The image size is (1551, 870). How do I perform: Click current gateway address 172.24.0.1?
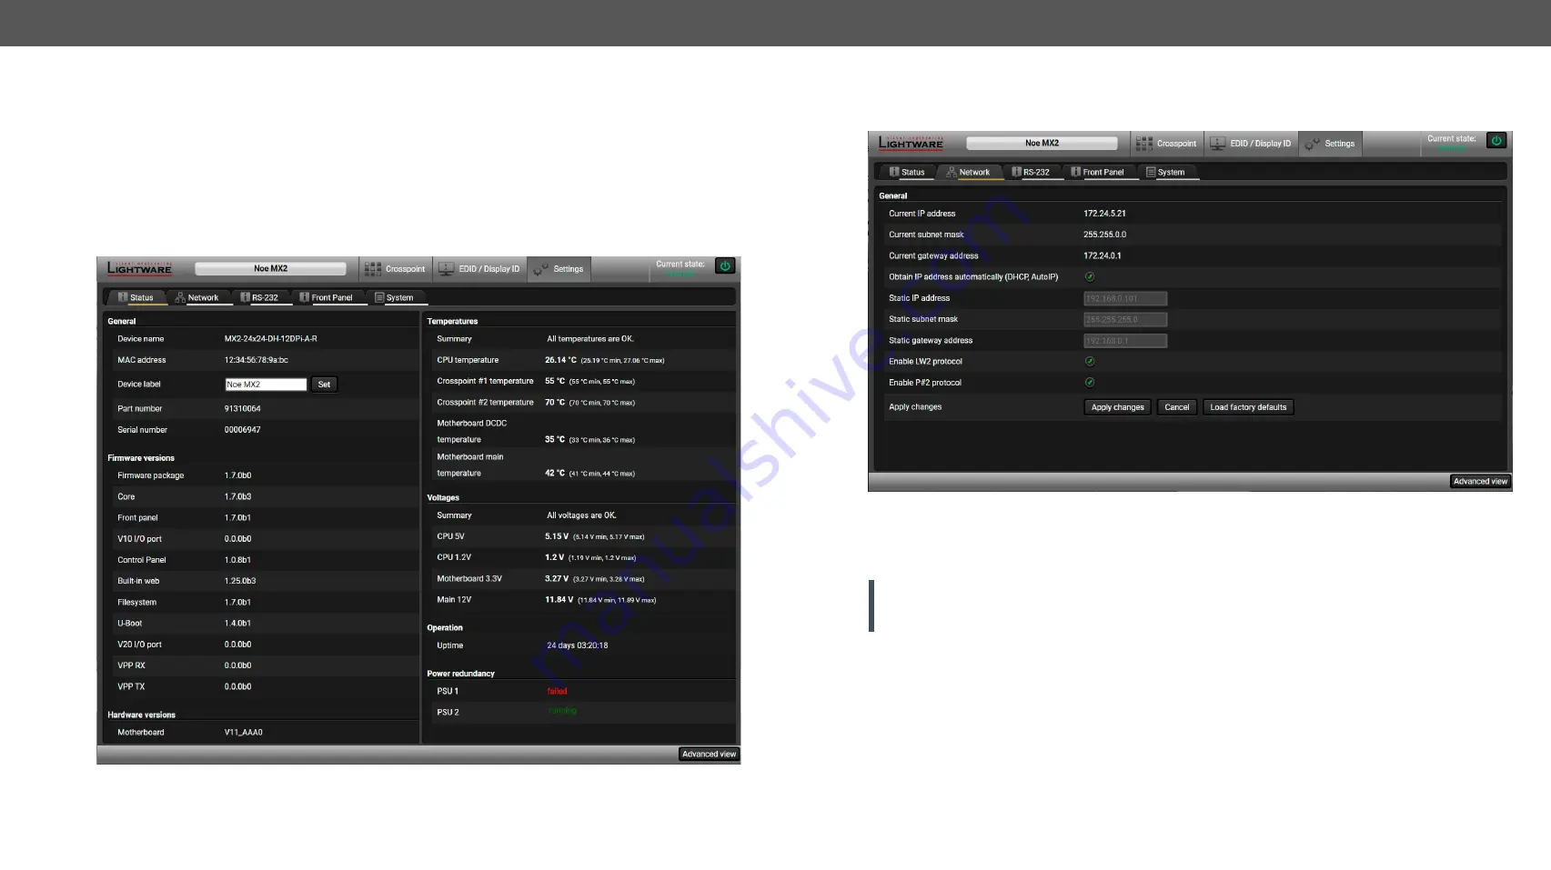(1103, 255)
